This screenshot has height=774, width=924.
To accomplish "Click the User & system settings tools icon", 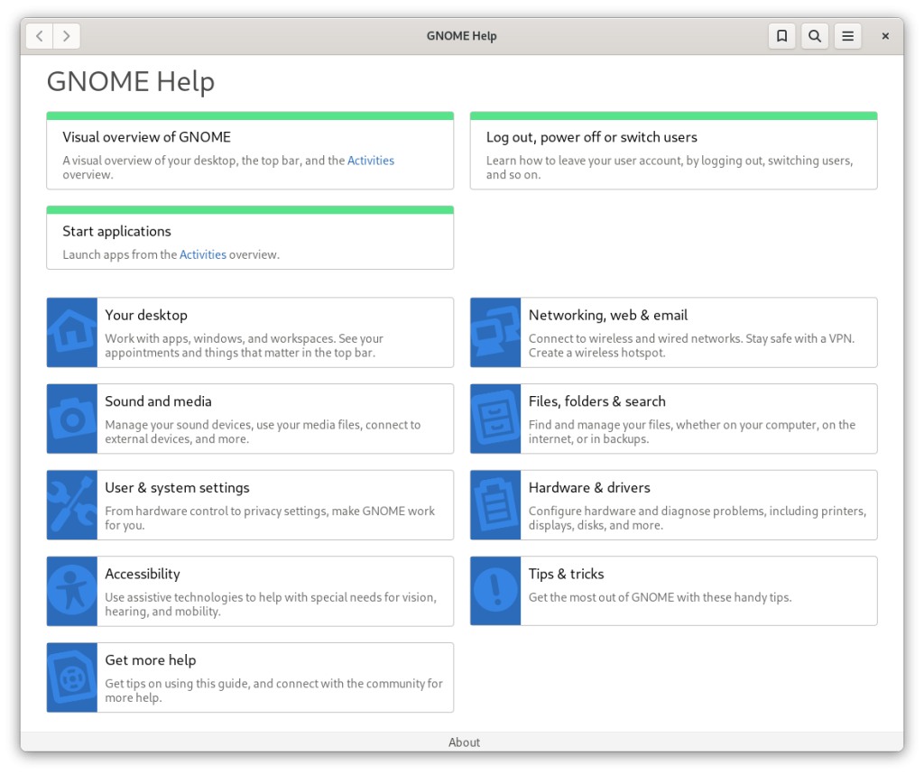I will pyautogui.click(x=72, y=505).
